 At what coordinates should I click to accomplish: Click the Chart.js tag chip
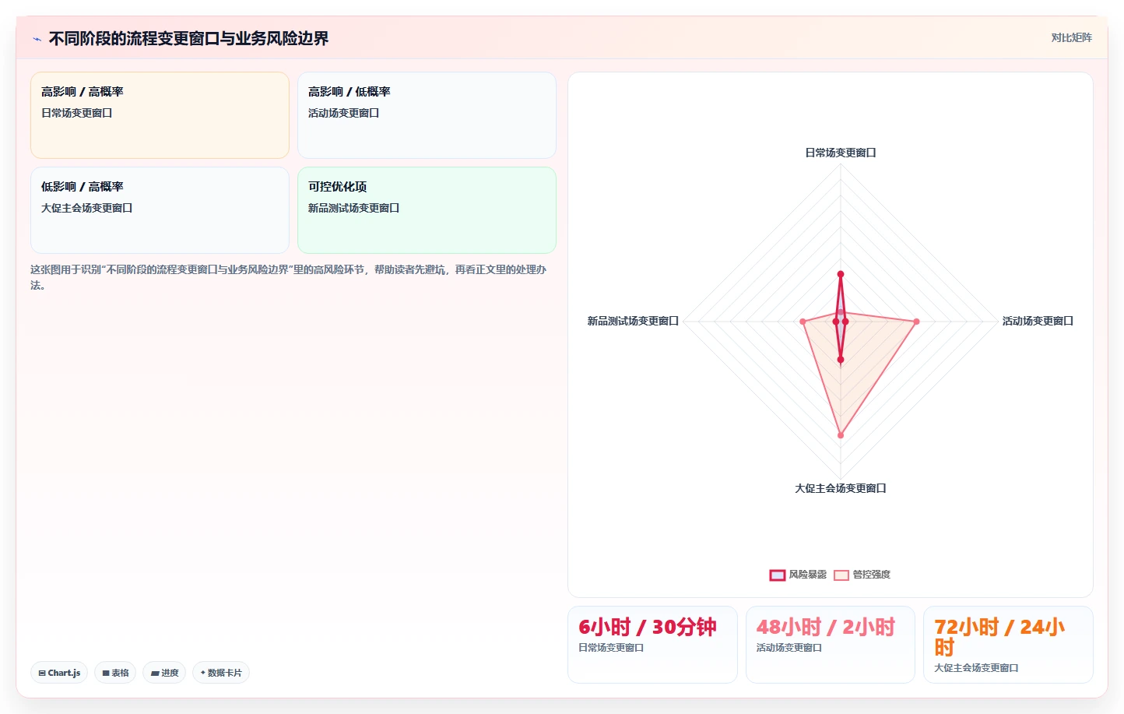coord(59,673)
